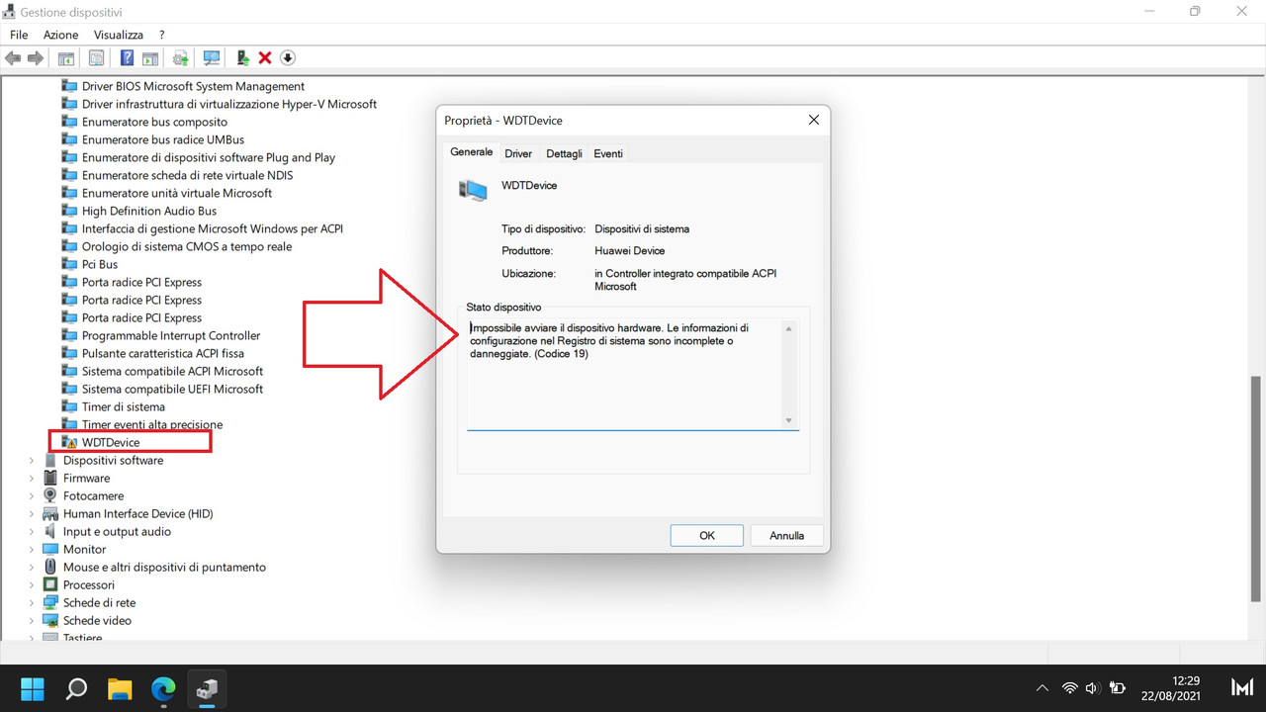Select Enumeratore scheda di rete virtuale NDIS

pyautogui.click(x=187, y=175)
